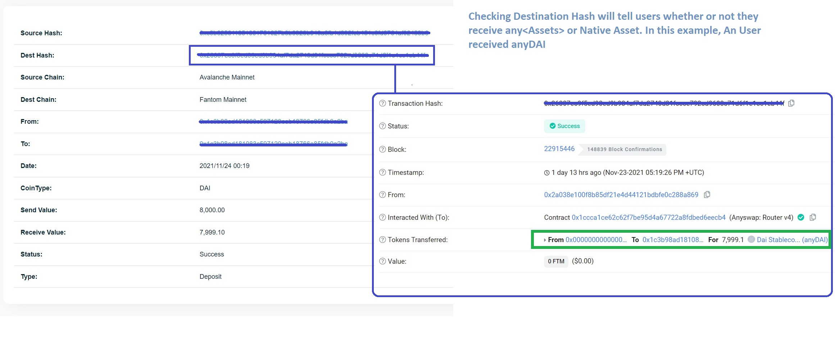Click help icon next to Value label
The image size is (835, 359).
pyautogui.click(x=382, y=261)
